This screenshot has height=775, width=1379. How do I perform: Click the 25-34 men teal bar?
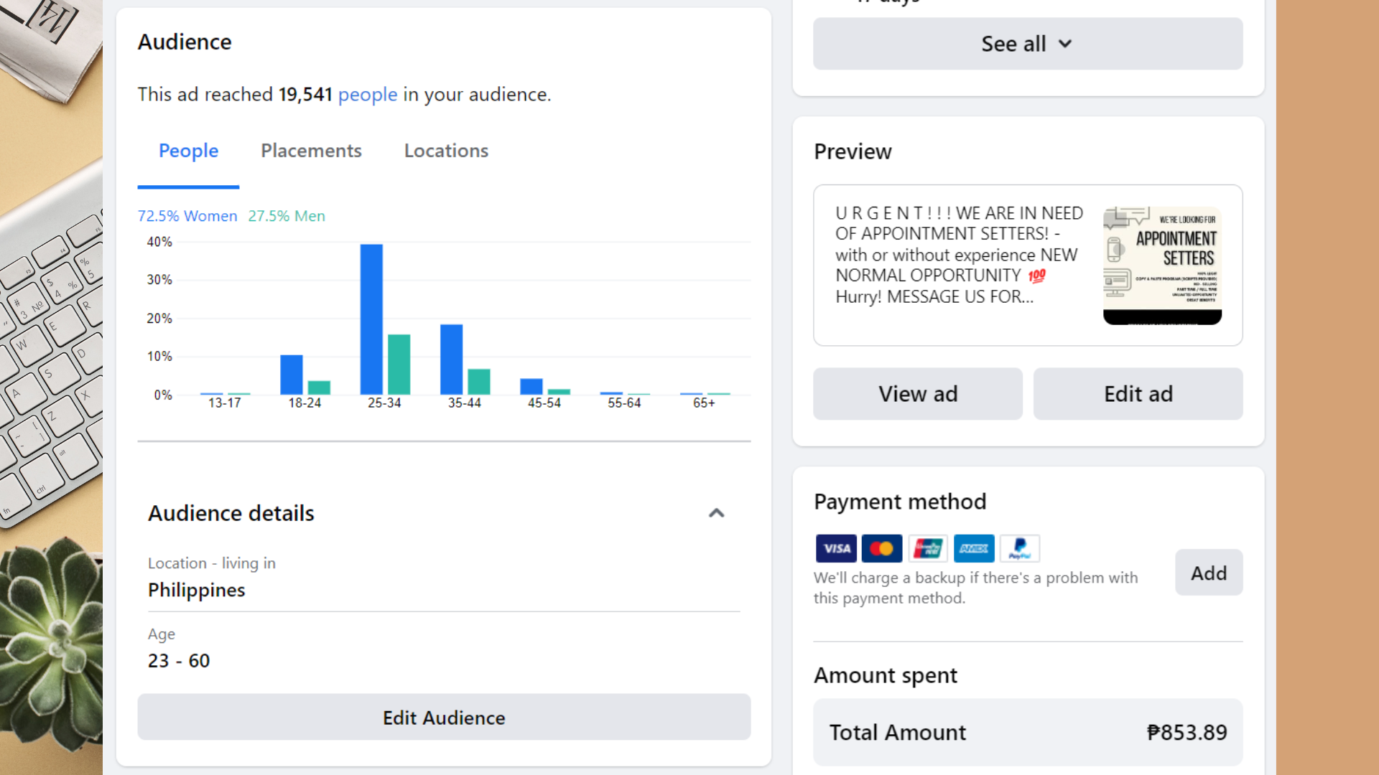point(399,365)
